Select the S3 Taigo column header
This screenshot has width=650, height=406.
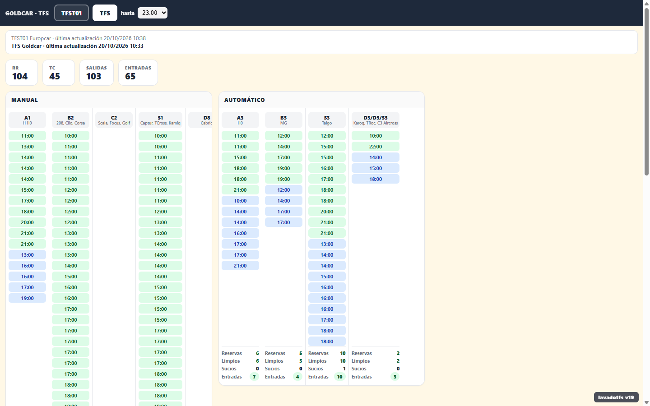[327, 120]
